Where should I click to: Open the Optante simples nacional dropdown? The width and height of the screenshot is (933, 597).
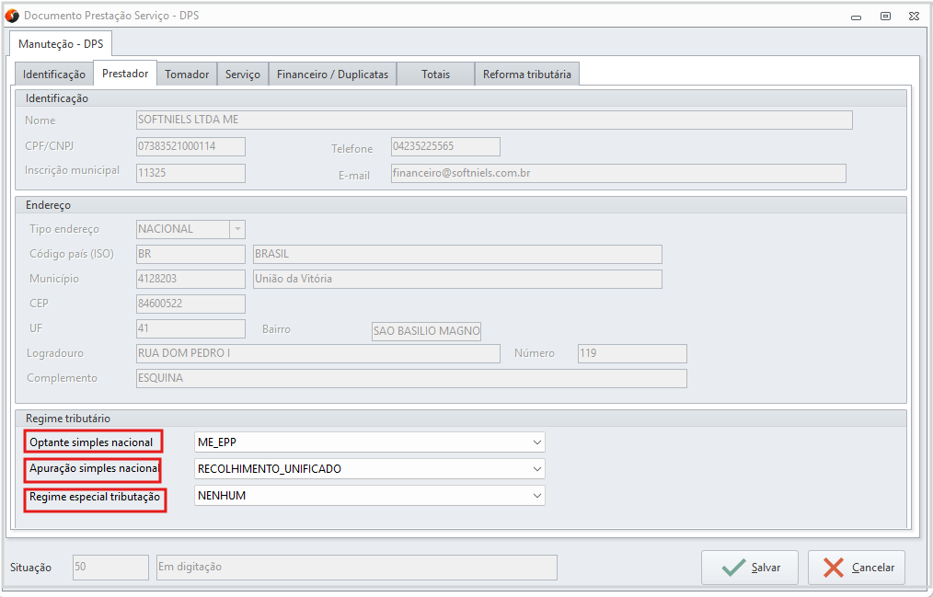370,442
